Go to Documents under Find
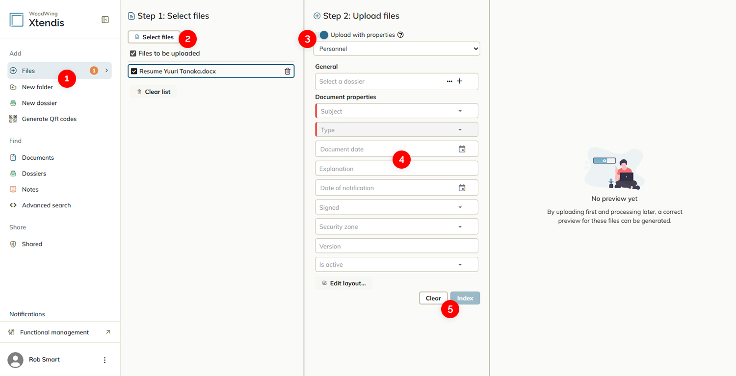The width and height of the screenshot is (736, 376). (38, 158)
